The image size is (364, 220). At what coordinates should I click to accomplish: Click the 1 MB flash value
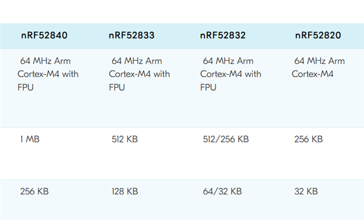point(30,139)
